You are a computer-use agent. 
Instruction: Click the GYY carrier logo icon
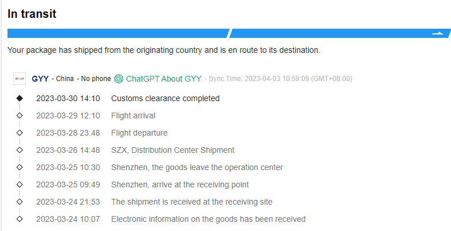click(x=20, y=79)
